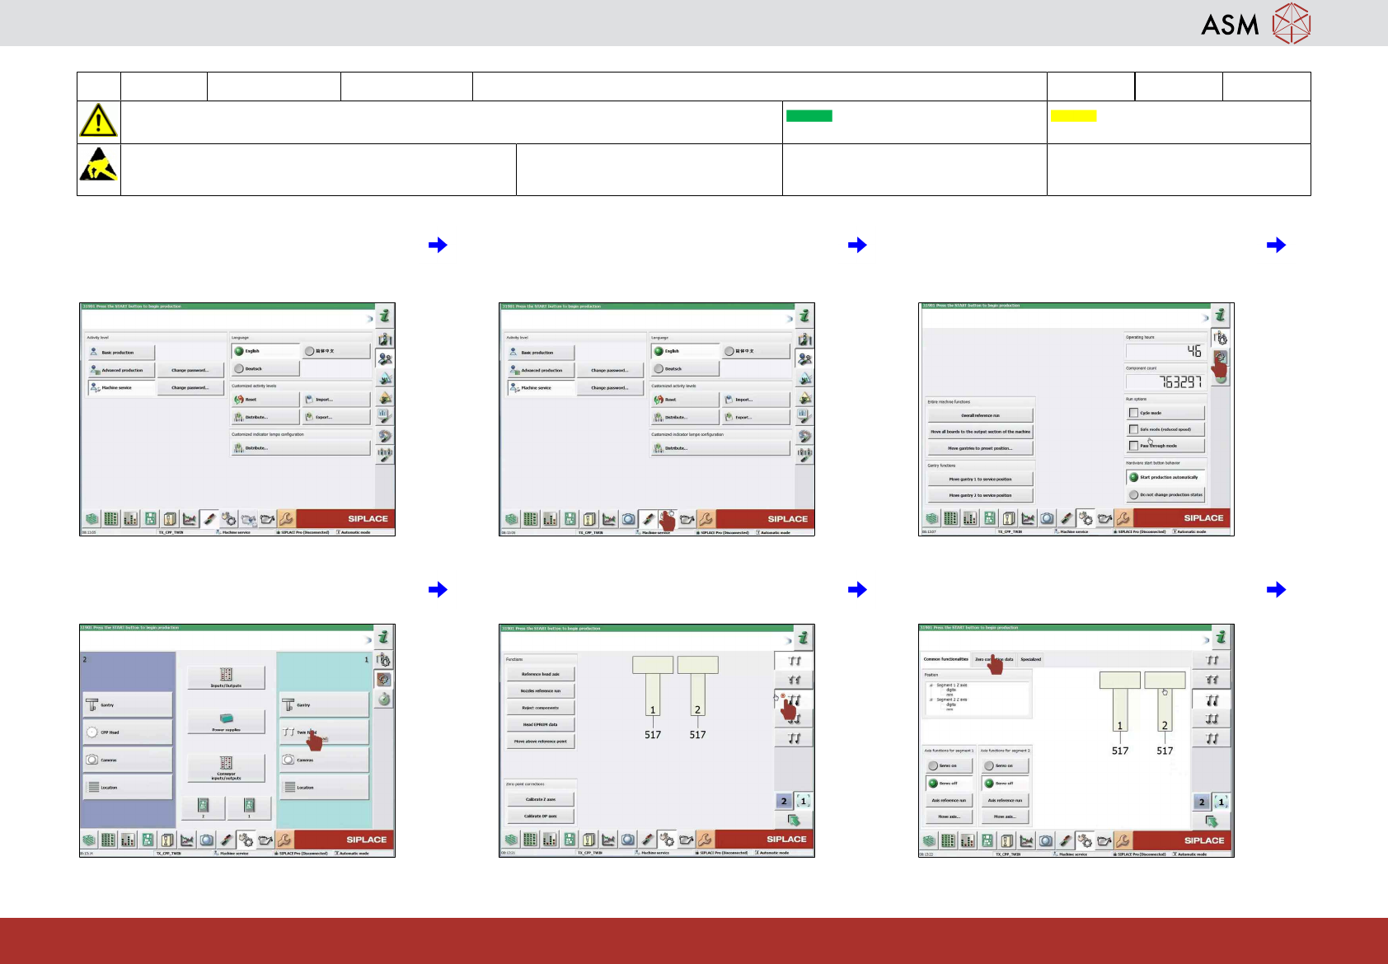Open the bar chart icon in the Calibrate Z axes screen
Screen dimensions: 1388x964
click(x=550, y=840)
